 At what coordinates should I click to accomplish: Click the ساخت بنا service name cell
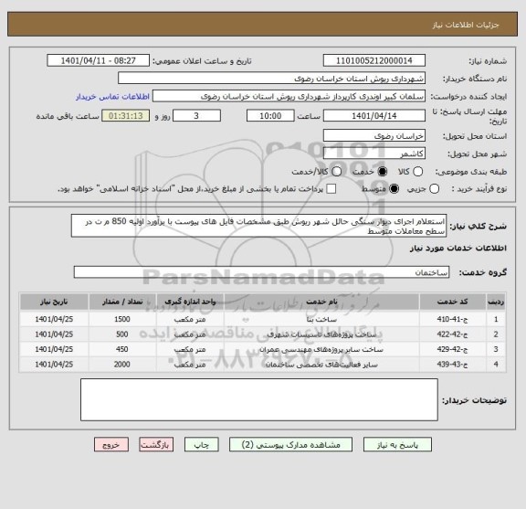(x=321, y=319)
